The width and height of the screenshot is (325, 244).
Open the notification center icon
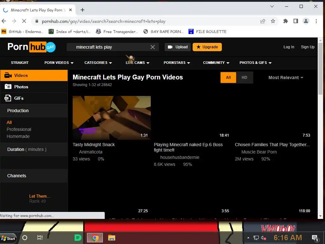point(315,238)
